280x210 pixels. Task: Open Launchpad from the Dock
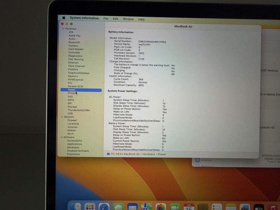[90, 207]
